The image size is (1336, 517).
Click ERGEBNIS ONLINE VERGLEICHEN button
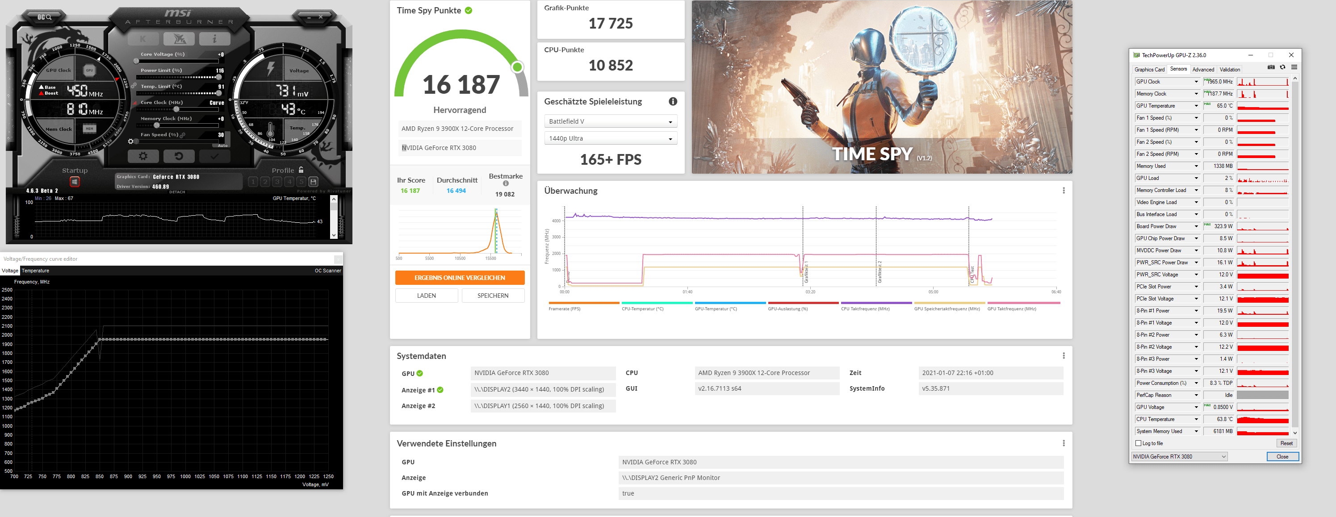click(460, 278)
